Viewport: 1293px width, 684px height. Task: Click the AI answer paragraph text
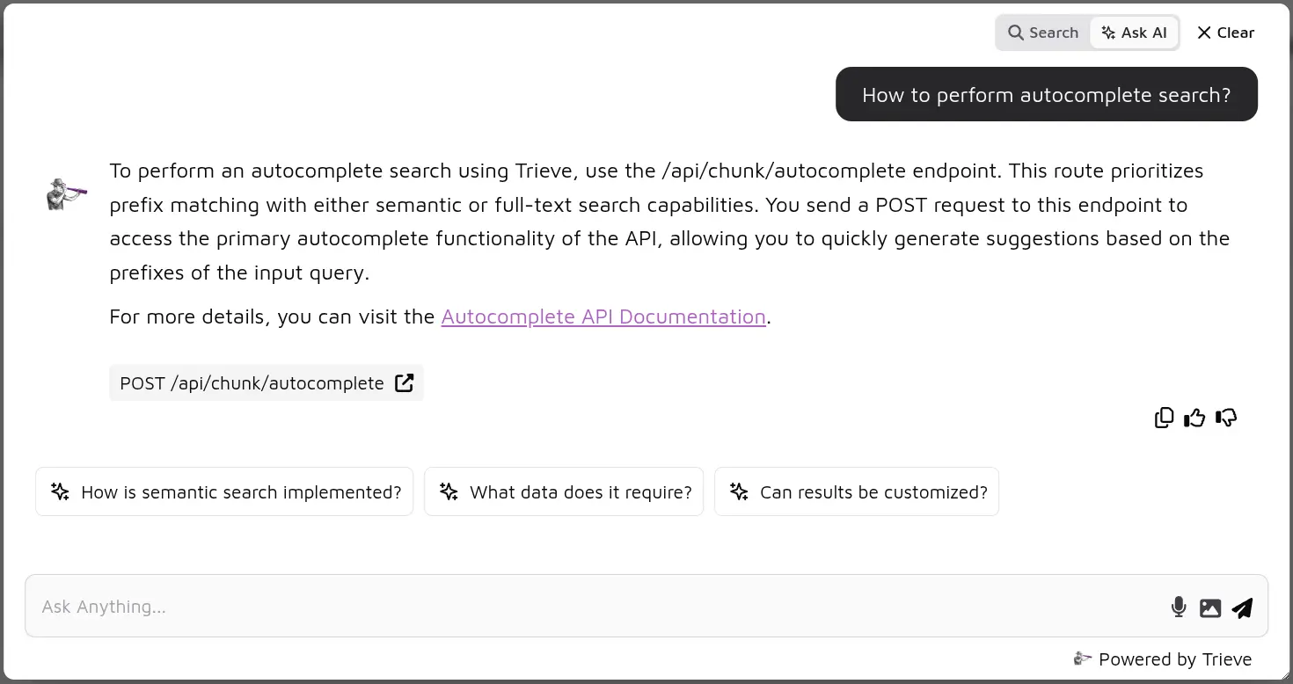668,222
